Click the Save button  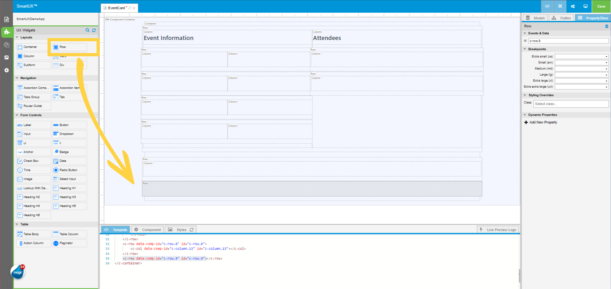click(601, 6)
